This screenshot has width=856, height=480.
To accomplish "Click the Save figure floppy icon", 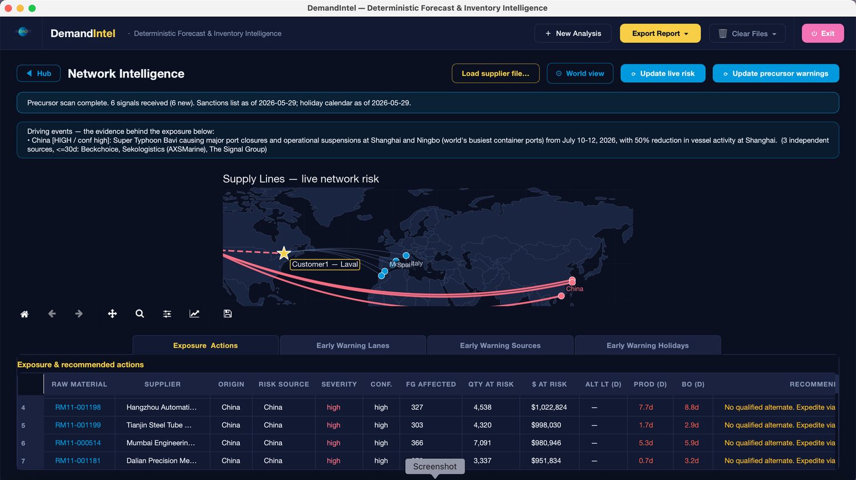I will click(228, 314).
